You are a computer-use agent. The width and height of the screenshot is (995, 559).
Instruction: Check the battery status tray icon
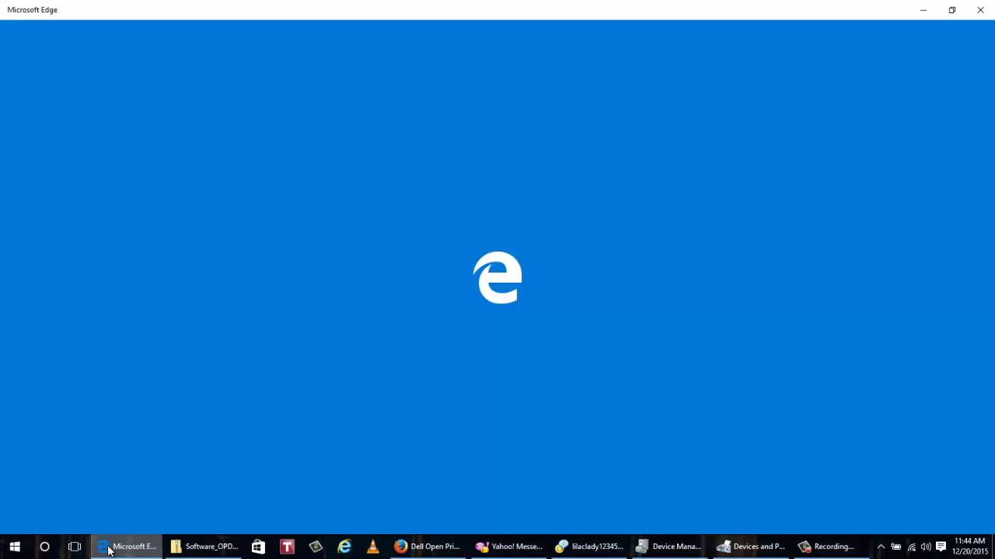pyautogui.click(x=896, y=547)
